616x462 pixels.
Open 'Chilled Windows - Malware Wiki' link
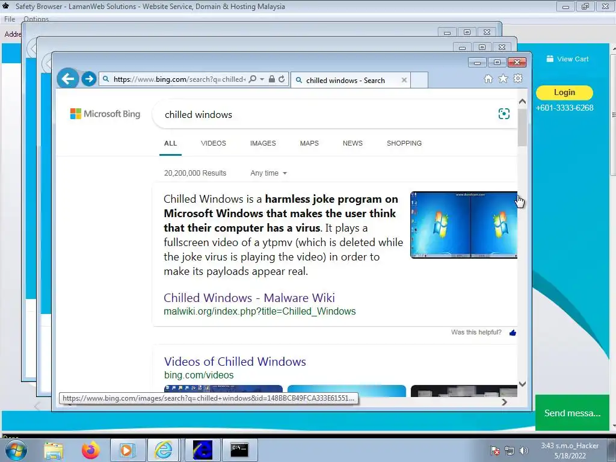click(249, 298)
